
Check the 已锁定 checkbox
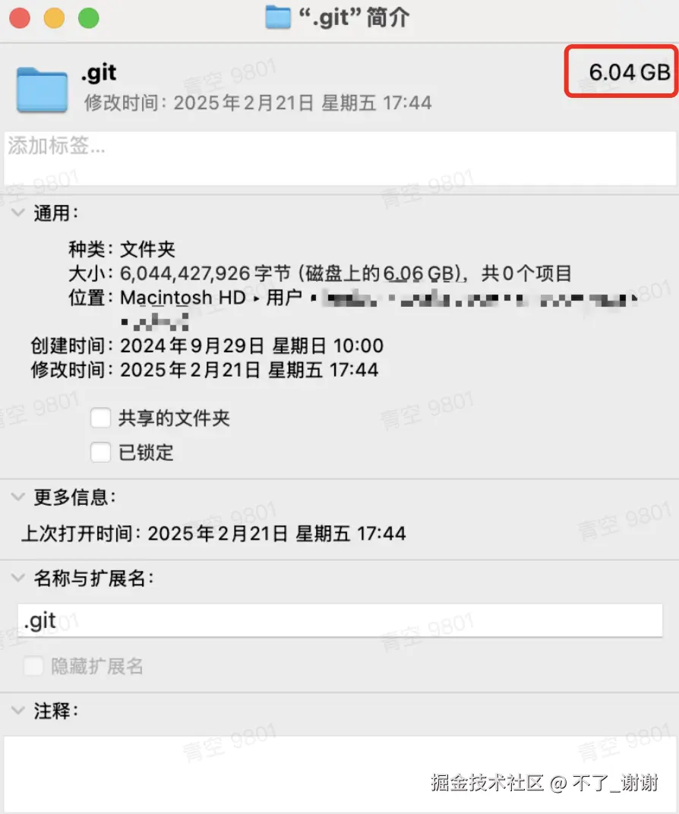click(x=101, y=452)
